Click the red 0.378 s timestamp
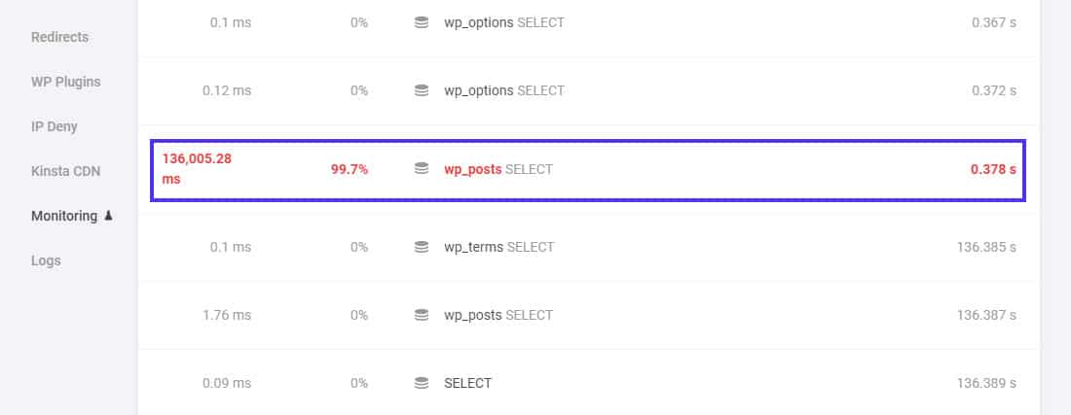The width and height of the screenshot is (1071, 415). tap(993, 169)
